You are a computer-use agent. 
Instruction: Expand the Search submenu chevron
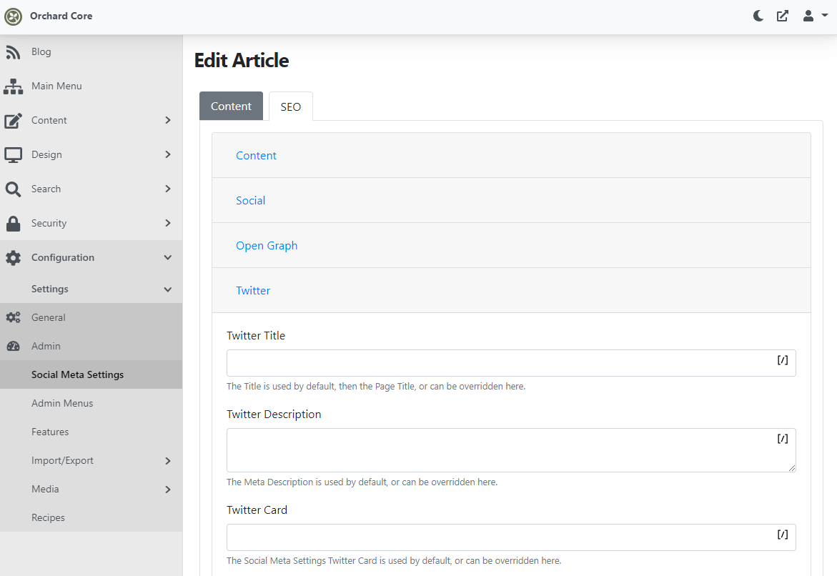(167, 189)
